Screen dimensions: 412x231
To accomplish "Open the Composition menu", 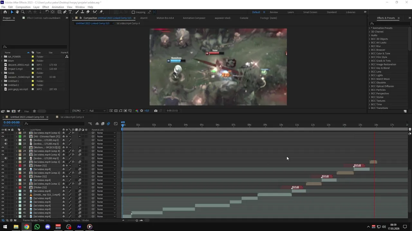I will tap(23, 7).
